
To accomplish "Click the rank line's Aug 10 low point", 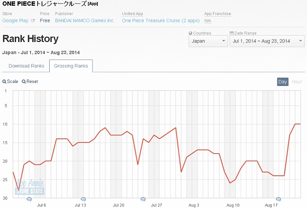I will coord(230,183).
